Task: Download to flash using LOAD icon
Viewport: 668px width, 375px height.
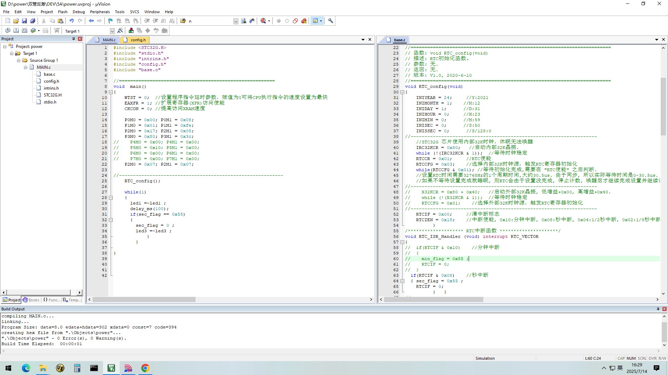Action: pyautogui.click(x=57, y=31)
